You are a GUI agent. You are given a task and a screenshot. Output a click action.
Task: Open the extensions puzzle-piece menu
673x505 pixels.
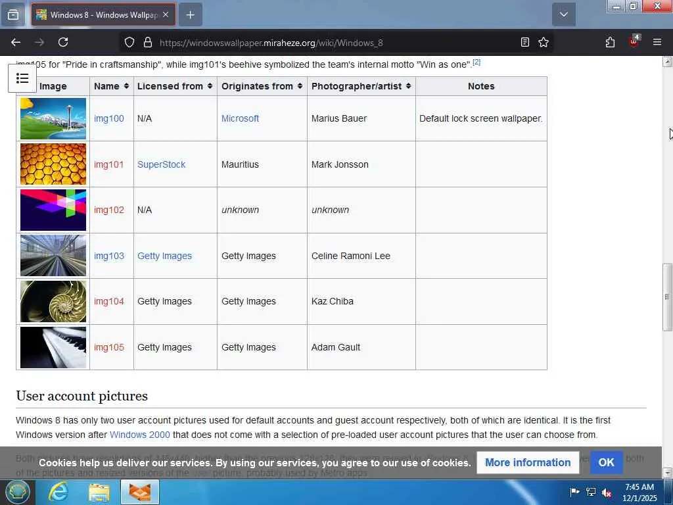point(610,42)
